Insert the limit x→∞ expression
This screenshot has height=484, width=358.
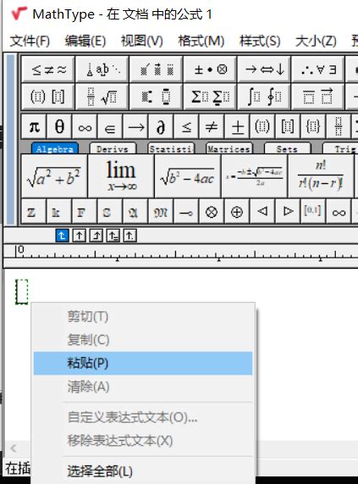[121, 176]
